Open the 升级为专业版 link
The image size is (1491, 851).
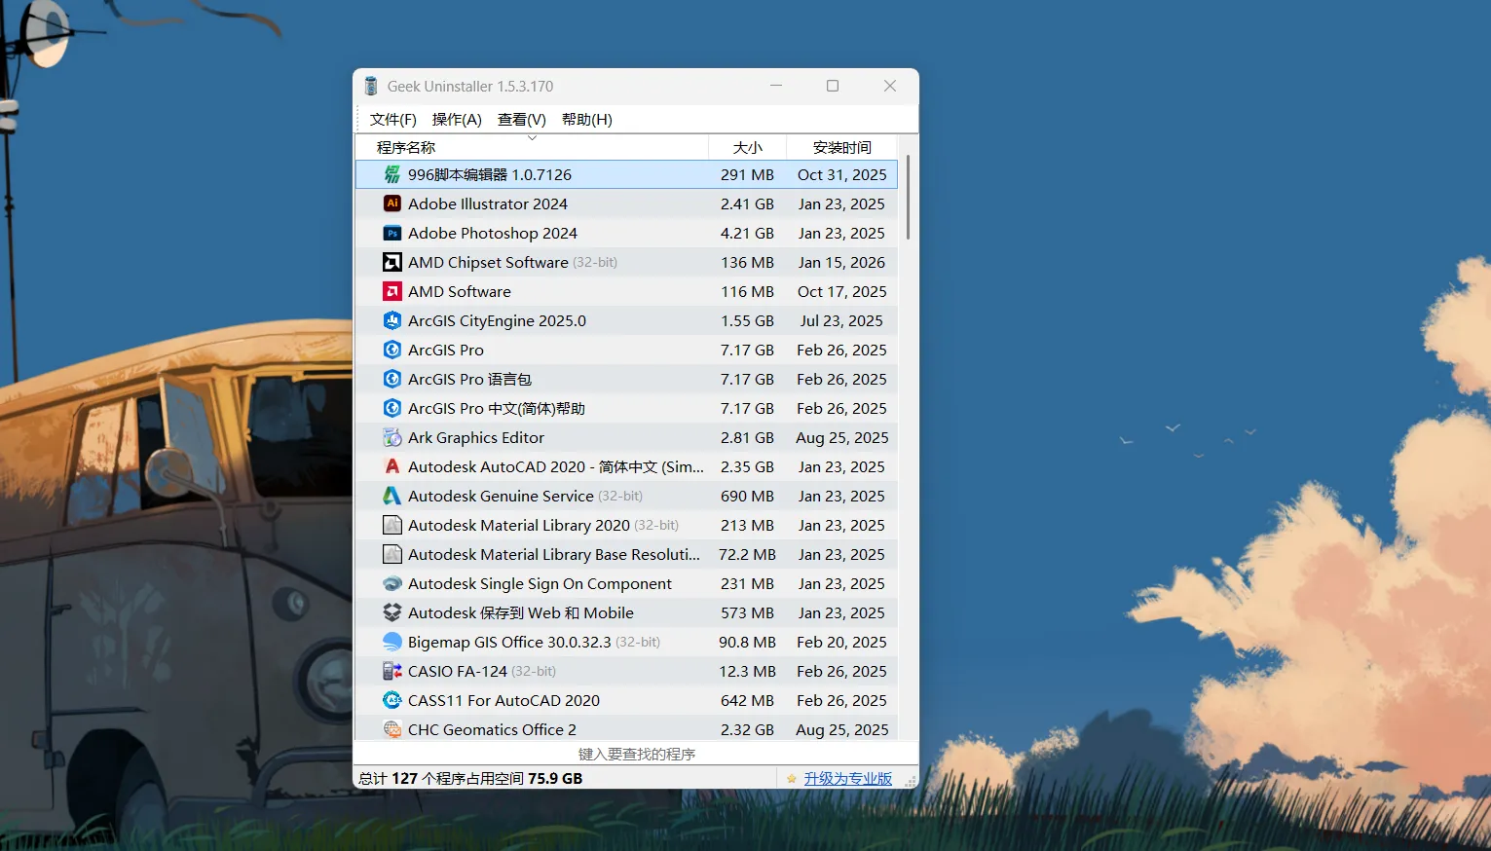tap(847, 779)
